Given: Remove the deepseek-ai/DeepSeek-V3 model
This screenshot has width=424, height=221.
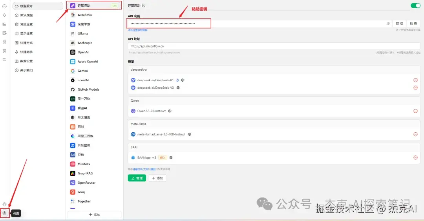Looking at the screenshot, I should click(416, 88).
